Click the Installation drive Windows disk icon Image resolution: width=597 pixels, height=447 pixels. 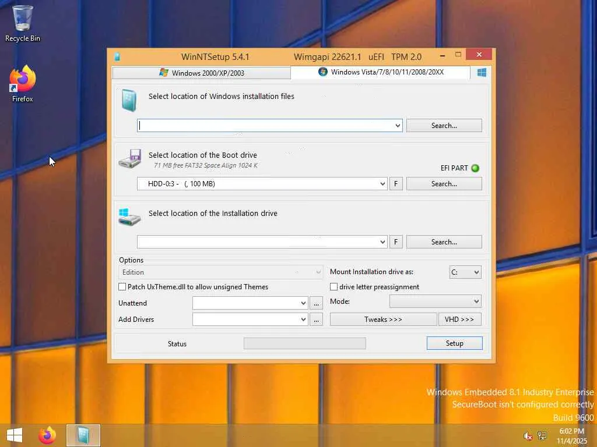click(129, 217)
